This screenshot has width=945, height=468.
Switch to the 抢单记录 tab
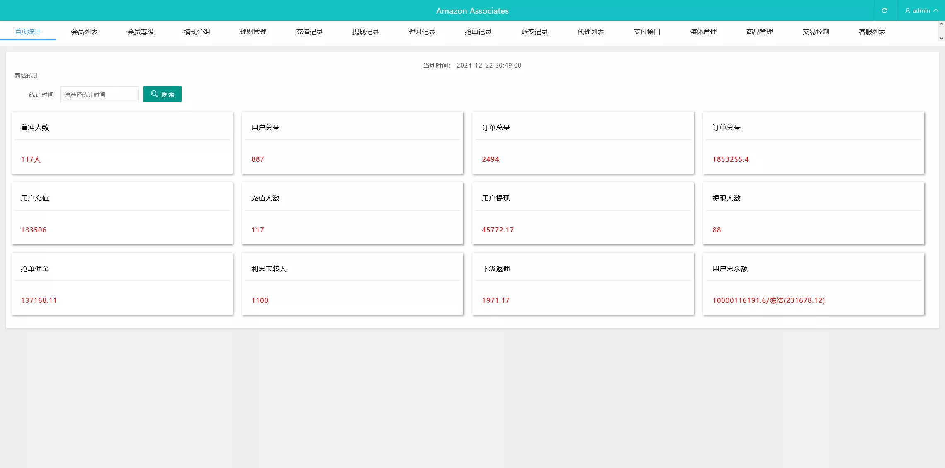tap(478, 32)
